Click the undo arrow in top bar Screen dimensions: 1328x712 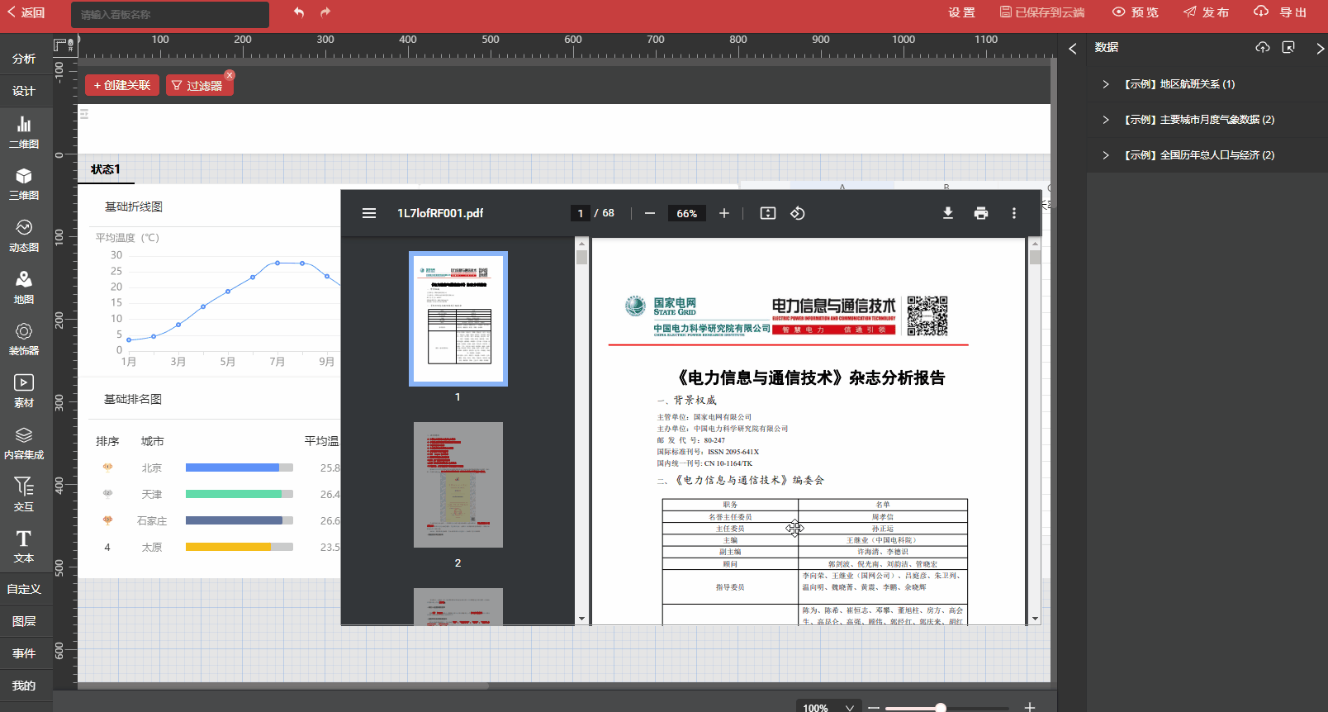pyautogui.click(x=299, y=12)
